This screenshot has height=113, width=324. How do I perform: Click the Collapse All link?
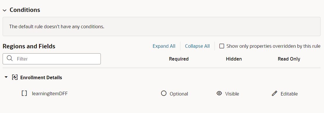[197, 46]
